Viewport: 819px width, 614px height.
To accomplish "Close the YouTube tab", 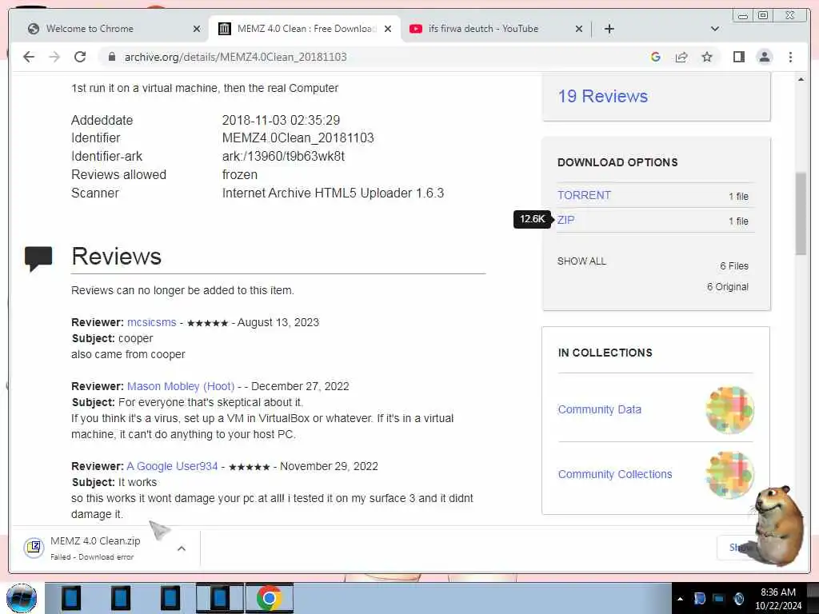I will tap(579, 29).
